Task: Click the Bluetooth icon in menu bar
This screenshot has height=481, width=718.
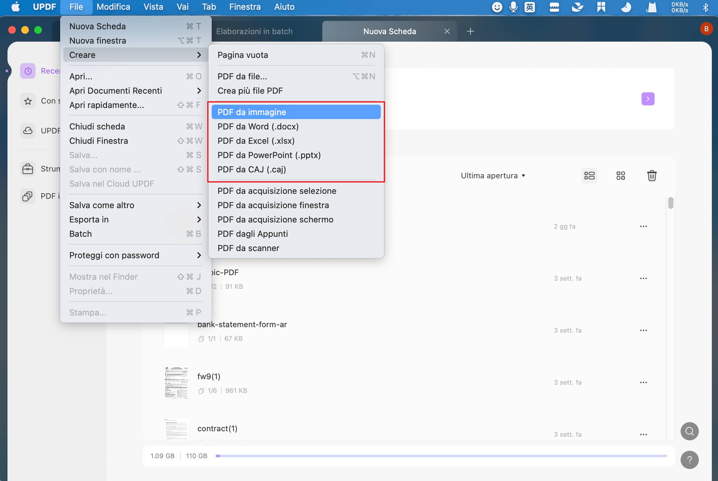Action: [706, 7]
